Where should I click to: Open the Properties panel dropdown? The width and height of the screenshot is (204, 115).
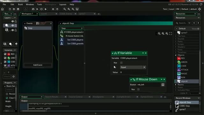[x=15, y=83]
